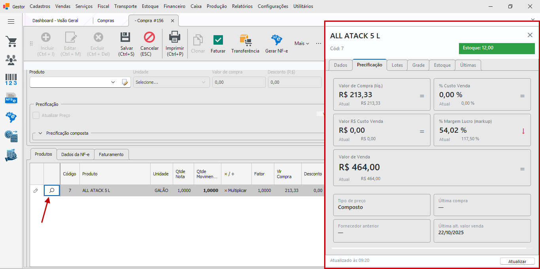Open the tab list chevron at top right
The image size is (540, 269).
533,19
